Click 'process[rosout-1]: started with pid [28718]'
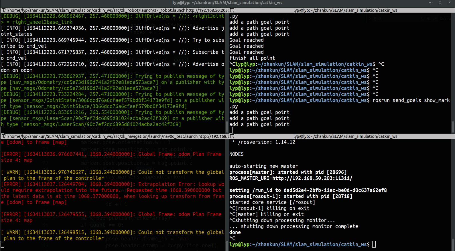Image resolution: width=455 pixels, height=251 pixels. pos(291,196)
